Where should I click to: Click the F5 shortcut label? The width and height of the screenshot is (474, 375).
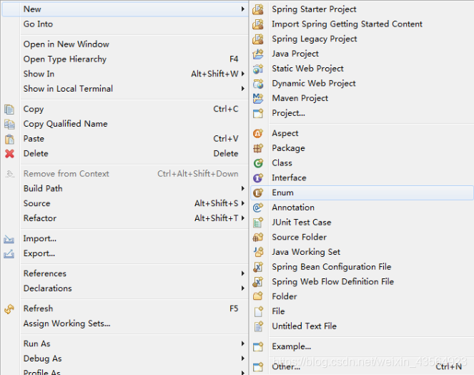[x=234, y=308]
